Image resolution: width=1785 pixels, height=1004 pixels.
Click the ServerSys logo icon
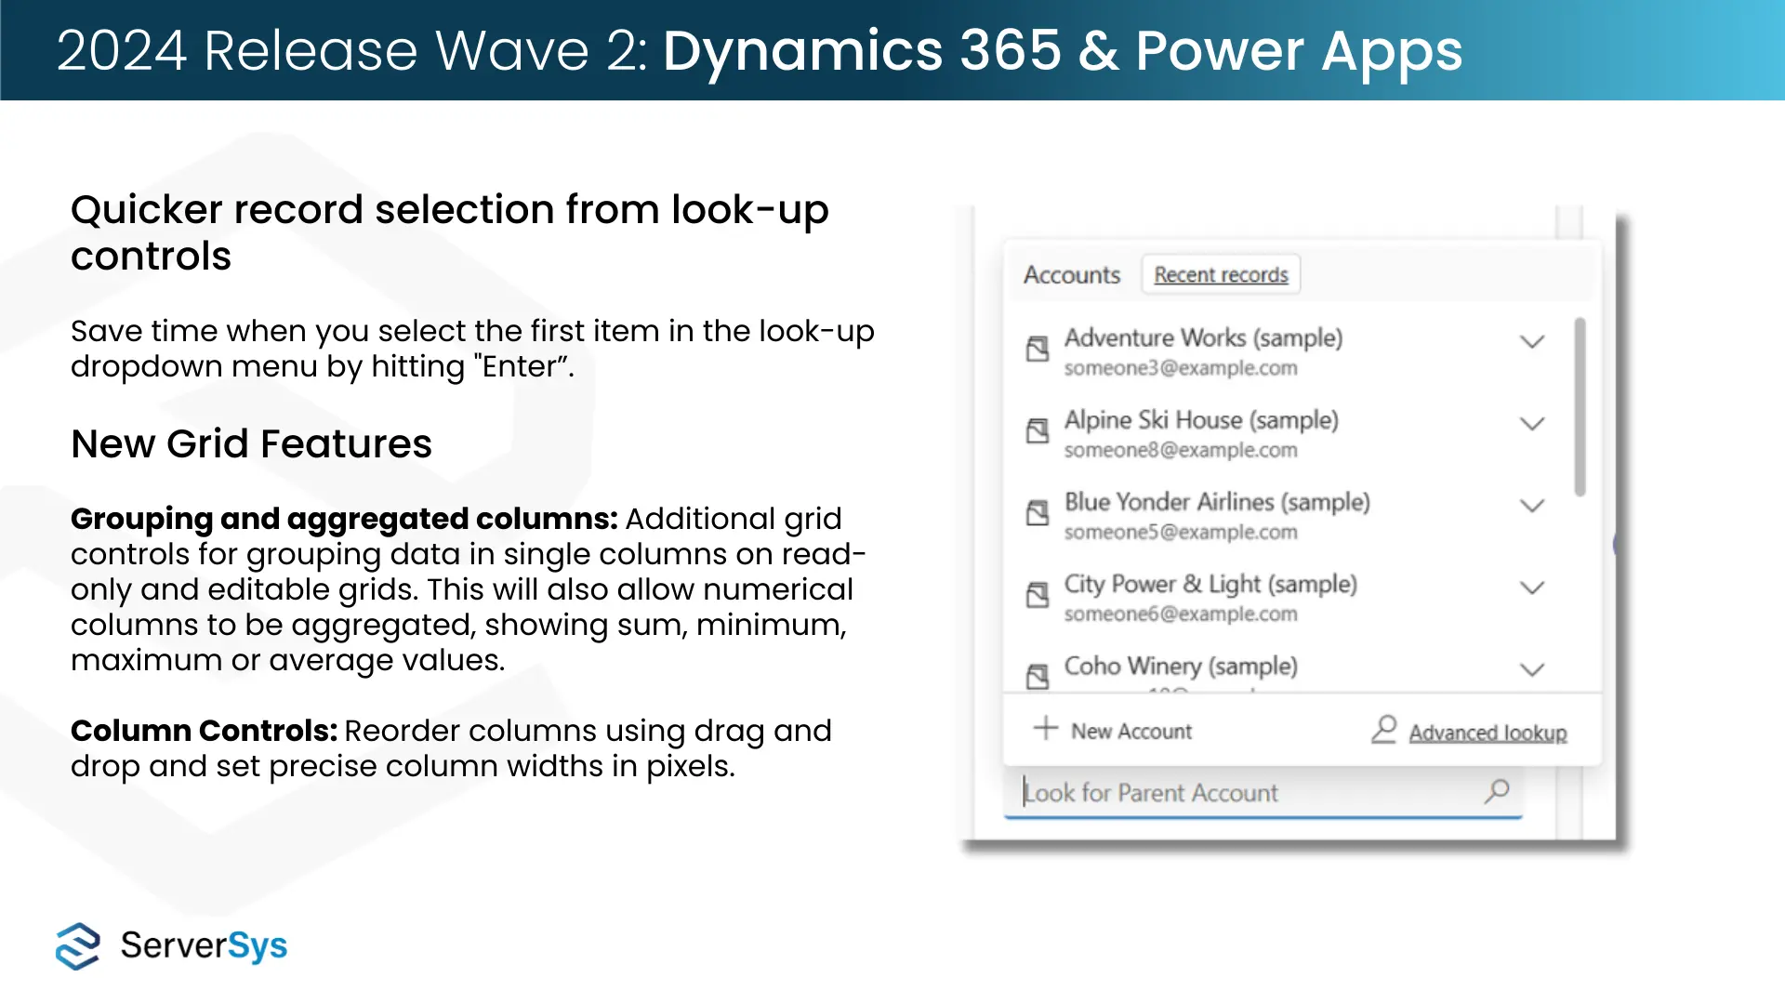click(78, 946)
